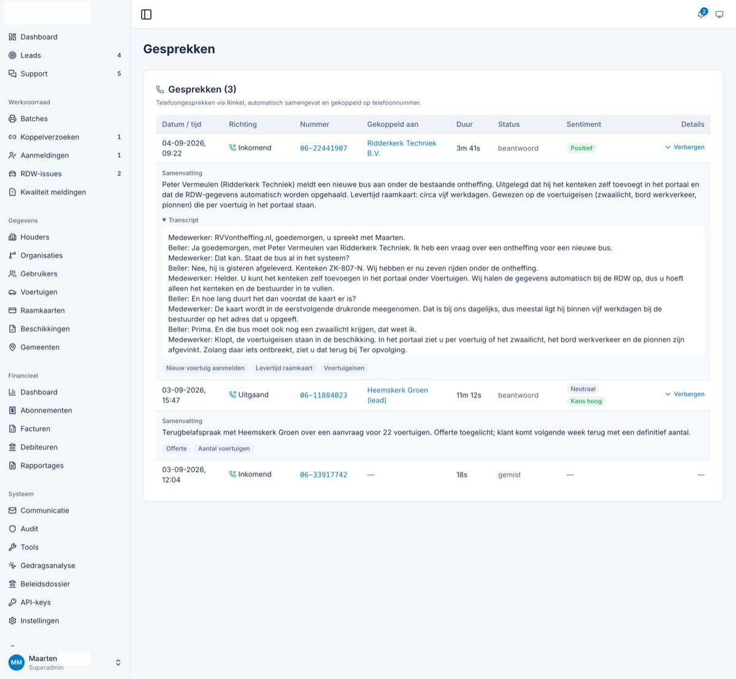Click the Nieuw voertuig aanmelden tag

tap(205, 368)
